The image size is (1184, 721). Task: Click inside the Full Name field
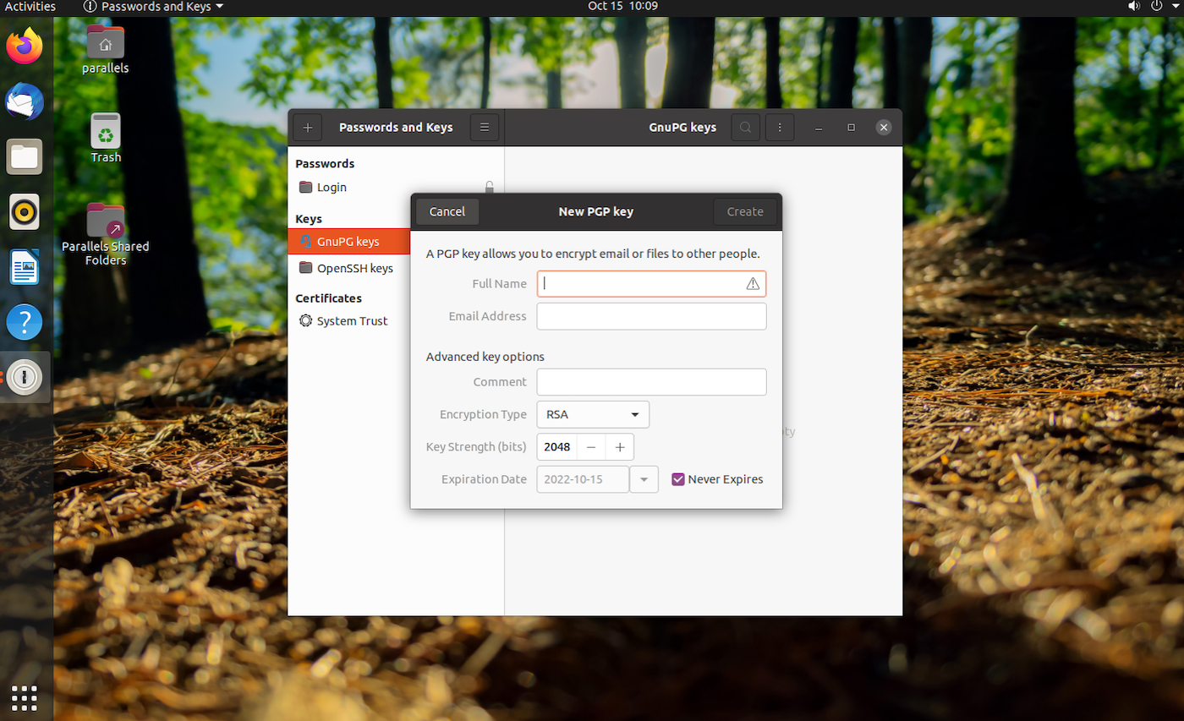[643, 283]
